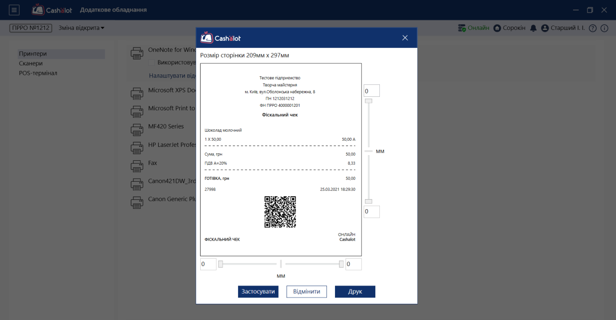Open notifications bell icon

533,28
